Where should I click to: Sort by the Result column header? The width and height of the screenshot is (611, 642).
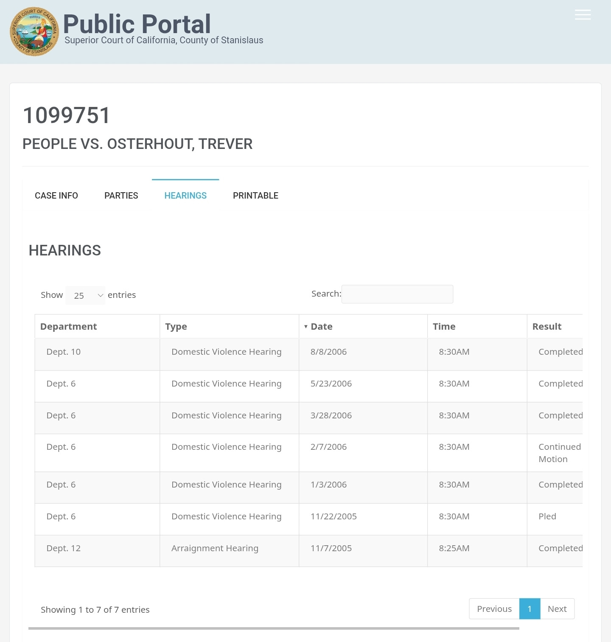tap(555, 326)
